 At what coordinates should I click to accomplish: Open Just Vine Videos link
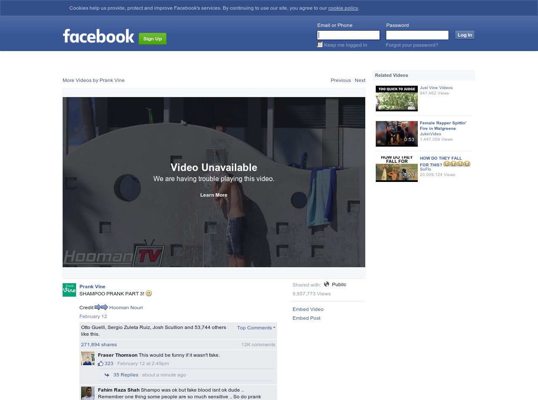[436, 88]
